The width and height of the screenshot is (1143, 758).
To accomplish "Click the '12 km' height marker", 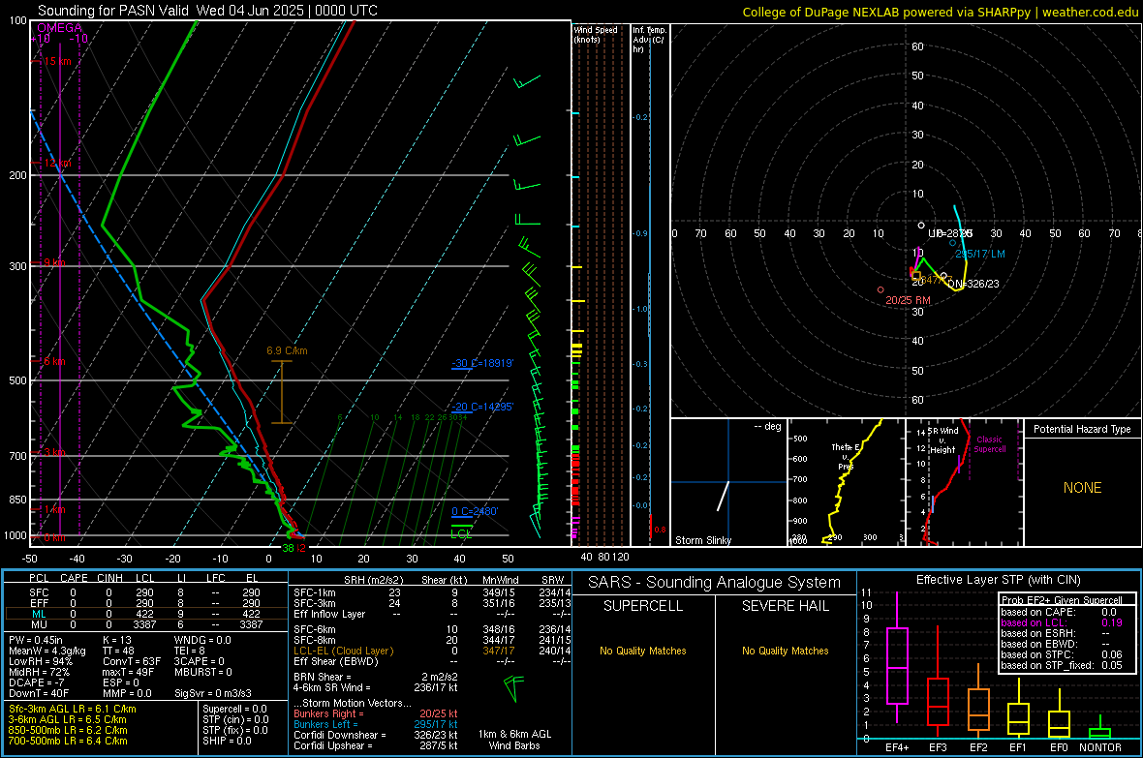I will tap(57, 163).
